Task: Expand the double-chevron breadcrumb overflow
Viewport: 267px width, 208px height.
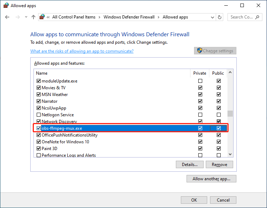Action: pyautogui.click(x=48, y=17)
